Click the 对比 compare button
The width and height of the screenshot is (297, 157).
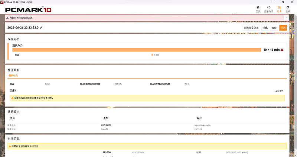coord(265,27)
